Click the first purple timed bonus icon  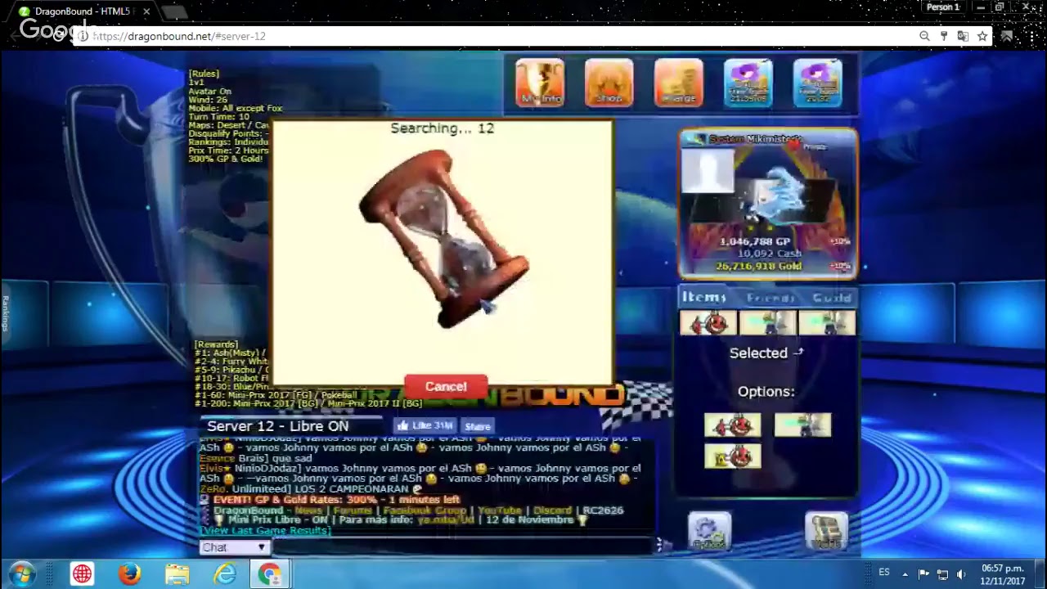click(748, 83)
